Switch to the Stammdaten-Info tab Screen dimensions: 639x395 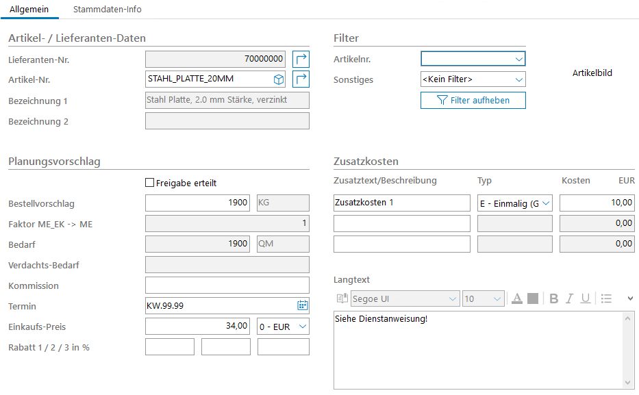[x=107, y=10]
